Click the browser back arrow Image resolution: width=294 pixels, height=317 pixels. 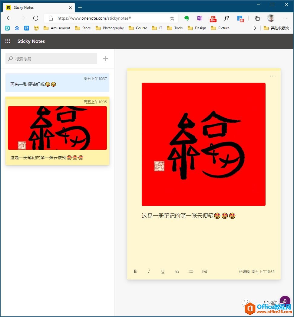[x=9, y=18]
